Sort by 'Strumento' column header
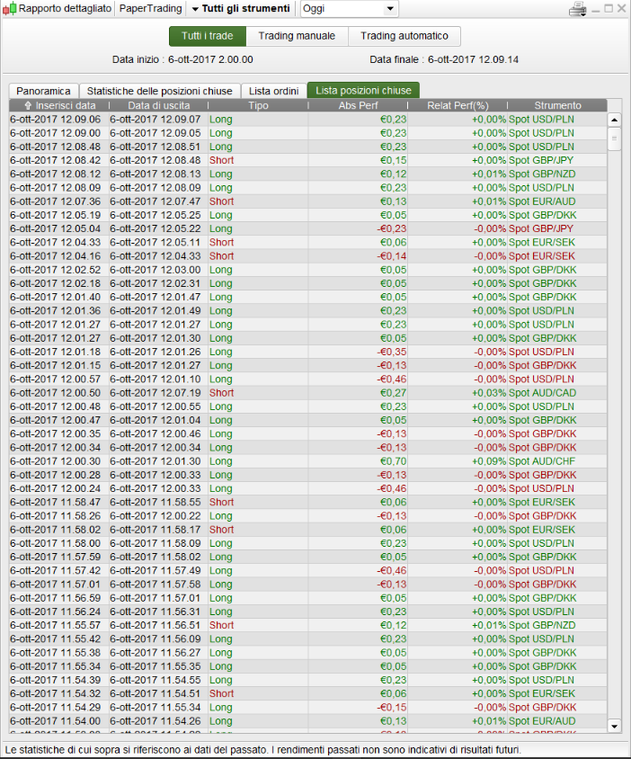 tap(557, 105)
